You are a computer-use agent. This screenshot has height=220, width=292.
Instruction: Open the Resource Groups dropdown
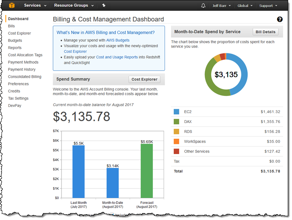pos(73,6)
